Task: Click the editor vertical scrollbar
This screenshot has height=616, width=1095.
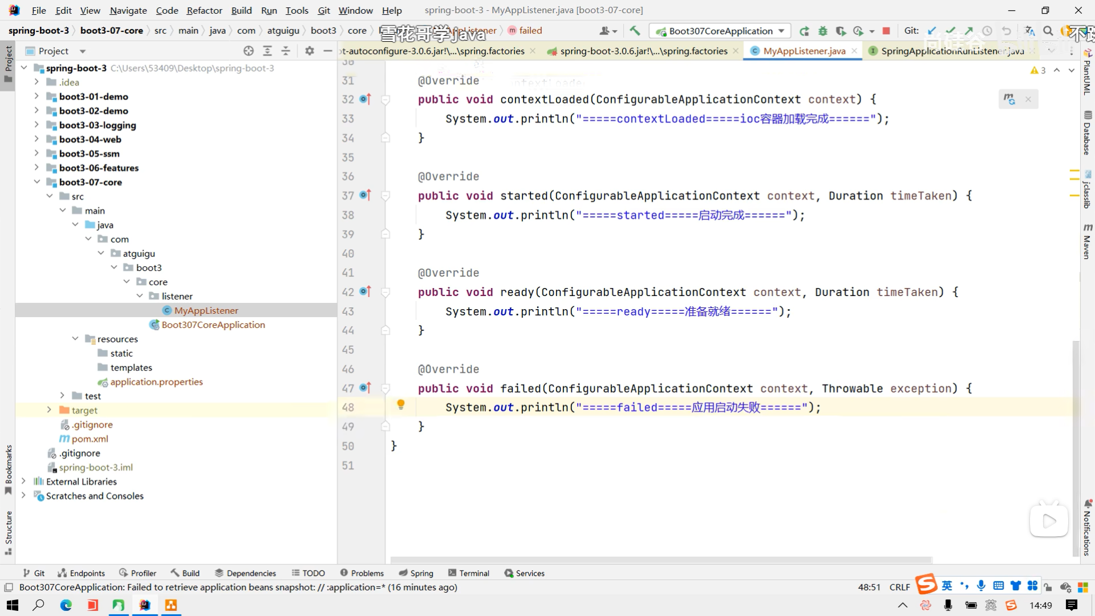Action: tap(1076, 445)
